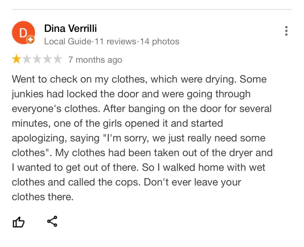Click the third gray rating star
304x247 pixels.
pyautogui.click(x=37, y=60)
